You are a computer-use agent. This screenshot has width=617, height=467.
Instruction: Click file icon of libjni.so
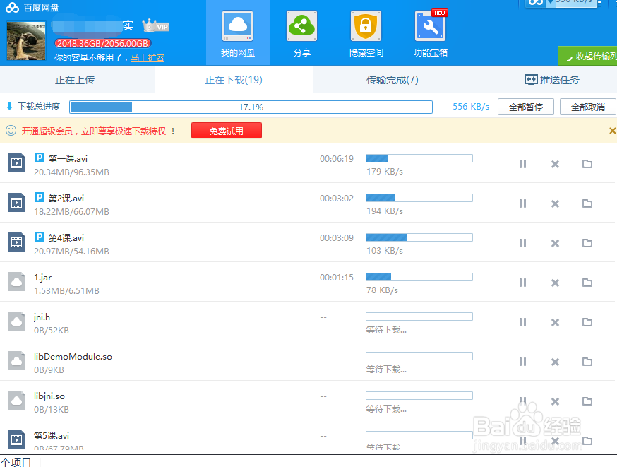(x=16, y=400)
